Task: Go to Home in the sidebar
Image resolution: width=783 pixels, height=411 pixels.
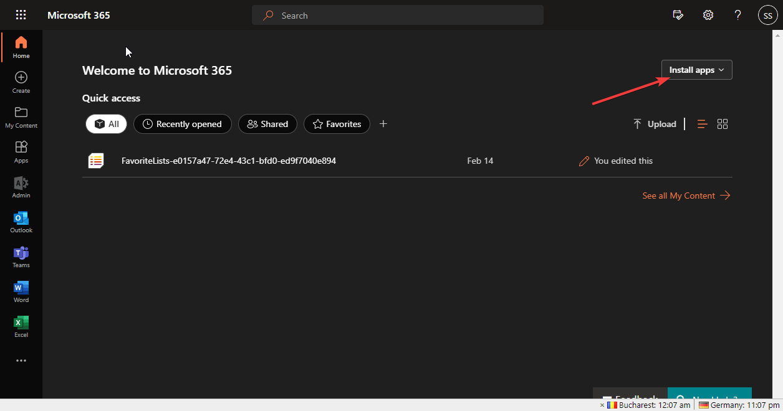Action: [21, 47]
